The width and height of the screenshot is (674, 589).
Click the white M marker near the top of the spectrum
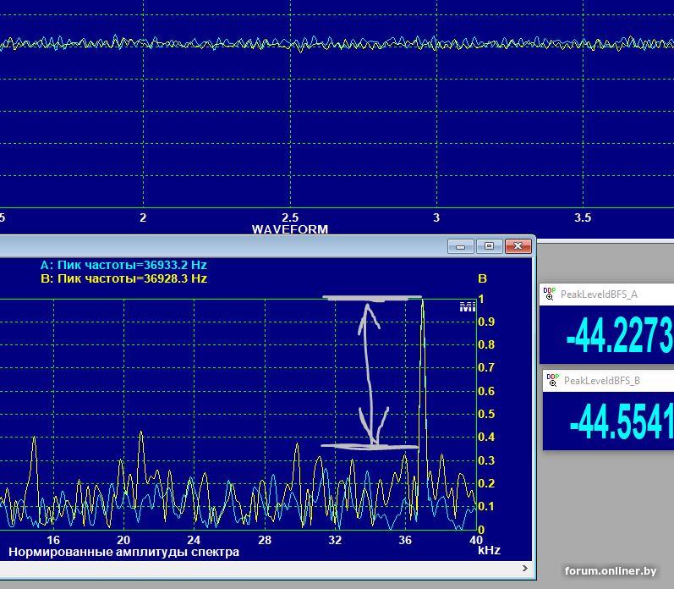point(467,306)
